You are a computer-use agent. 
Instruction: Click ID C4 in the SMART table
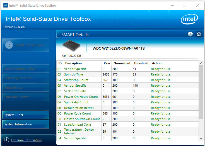(x=59, y=138)
